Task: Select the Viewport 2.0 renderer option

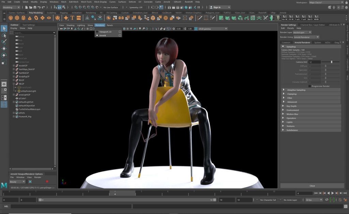Action: (x=106, y=32)
